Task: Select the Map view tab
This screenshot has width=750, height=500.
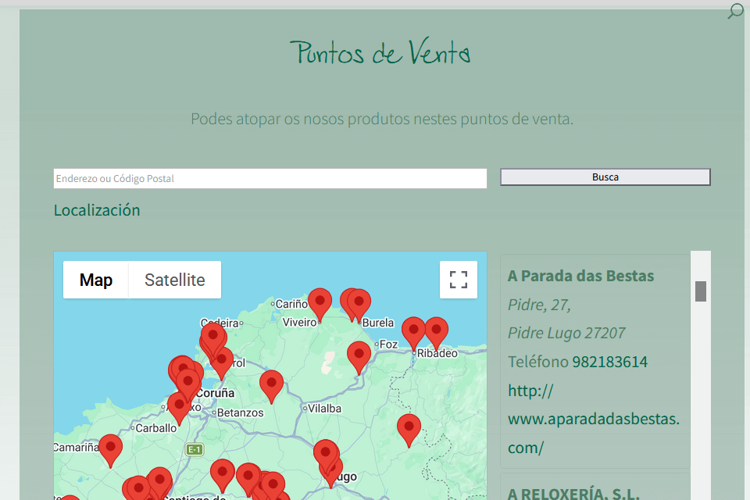Action: [95, 280]
